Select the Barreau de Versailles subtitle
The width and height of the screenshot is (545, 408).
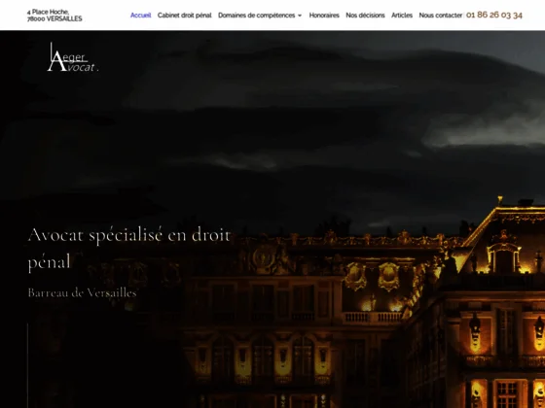pos(82,292)
